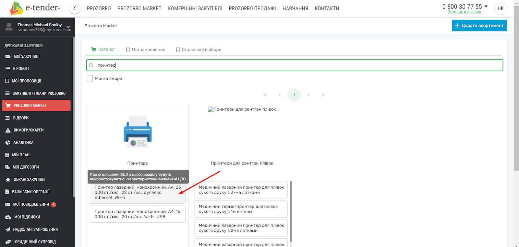Click the warning triangle icon beside Вимоги/Скарги

(8, 130)
